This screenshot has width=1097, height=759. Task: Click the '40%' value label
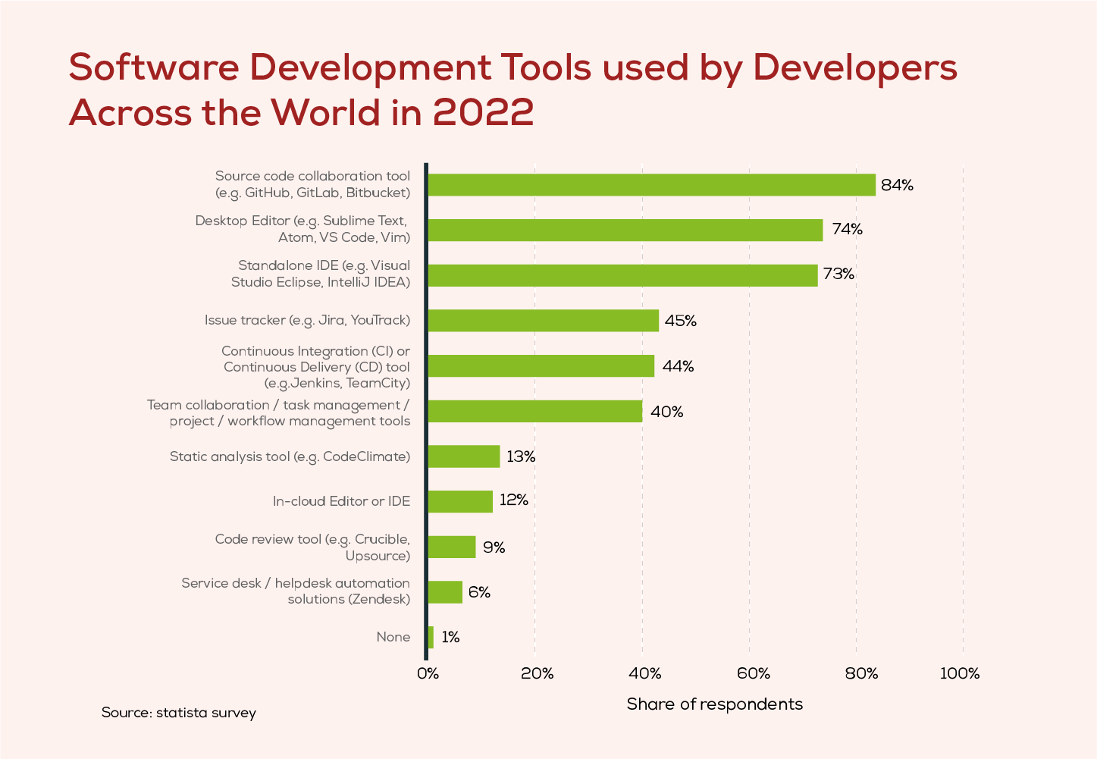(x=667, y=412)
